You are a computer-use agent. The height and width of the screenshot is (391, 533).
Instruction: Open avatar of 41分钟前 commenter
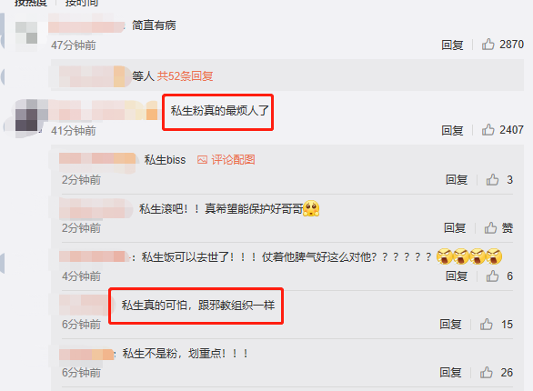tap(27, 115)
